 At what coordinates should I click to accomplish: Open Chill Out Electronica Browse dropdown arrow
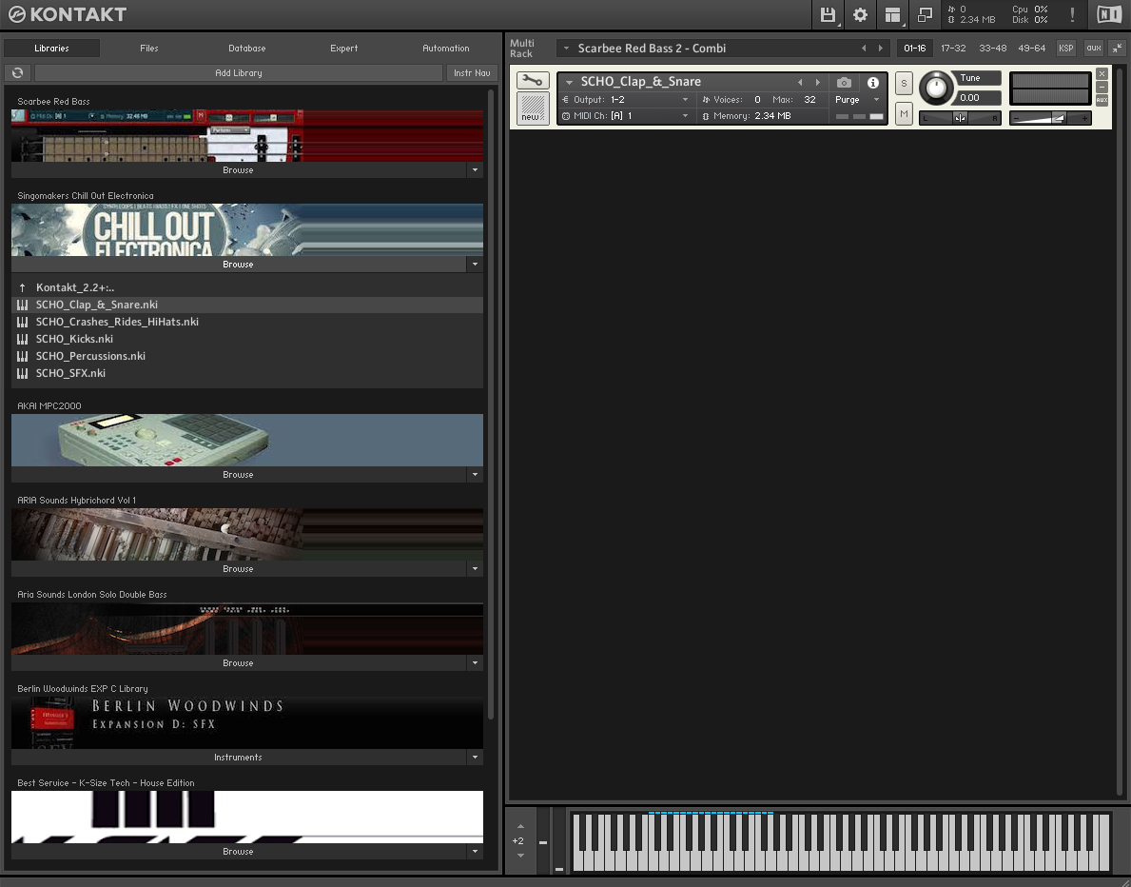[475, 265]
